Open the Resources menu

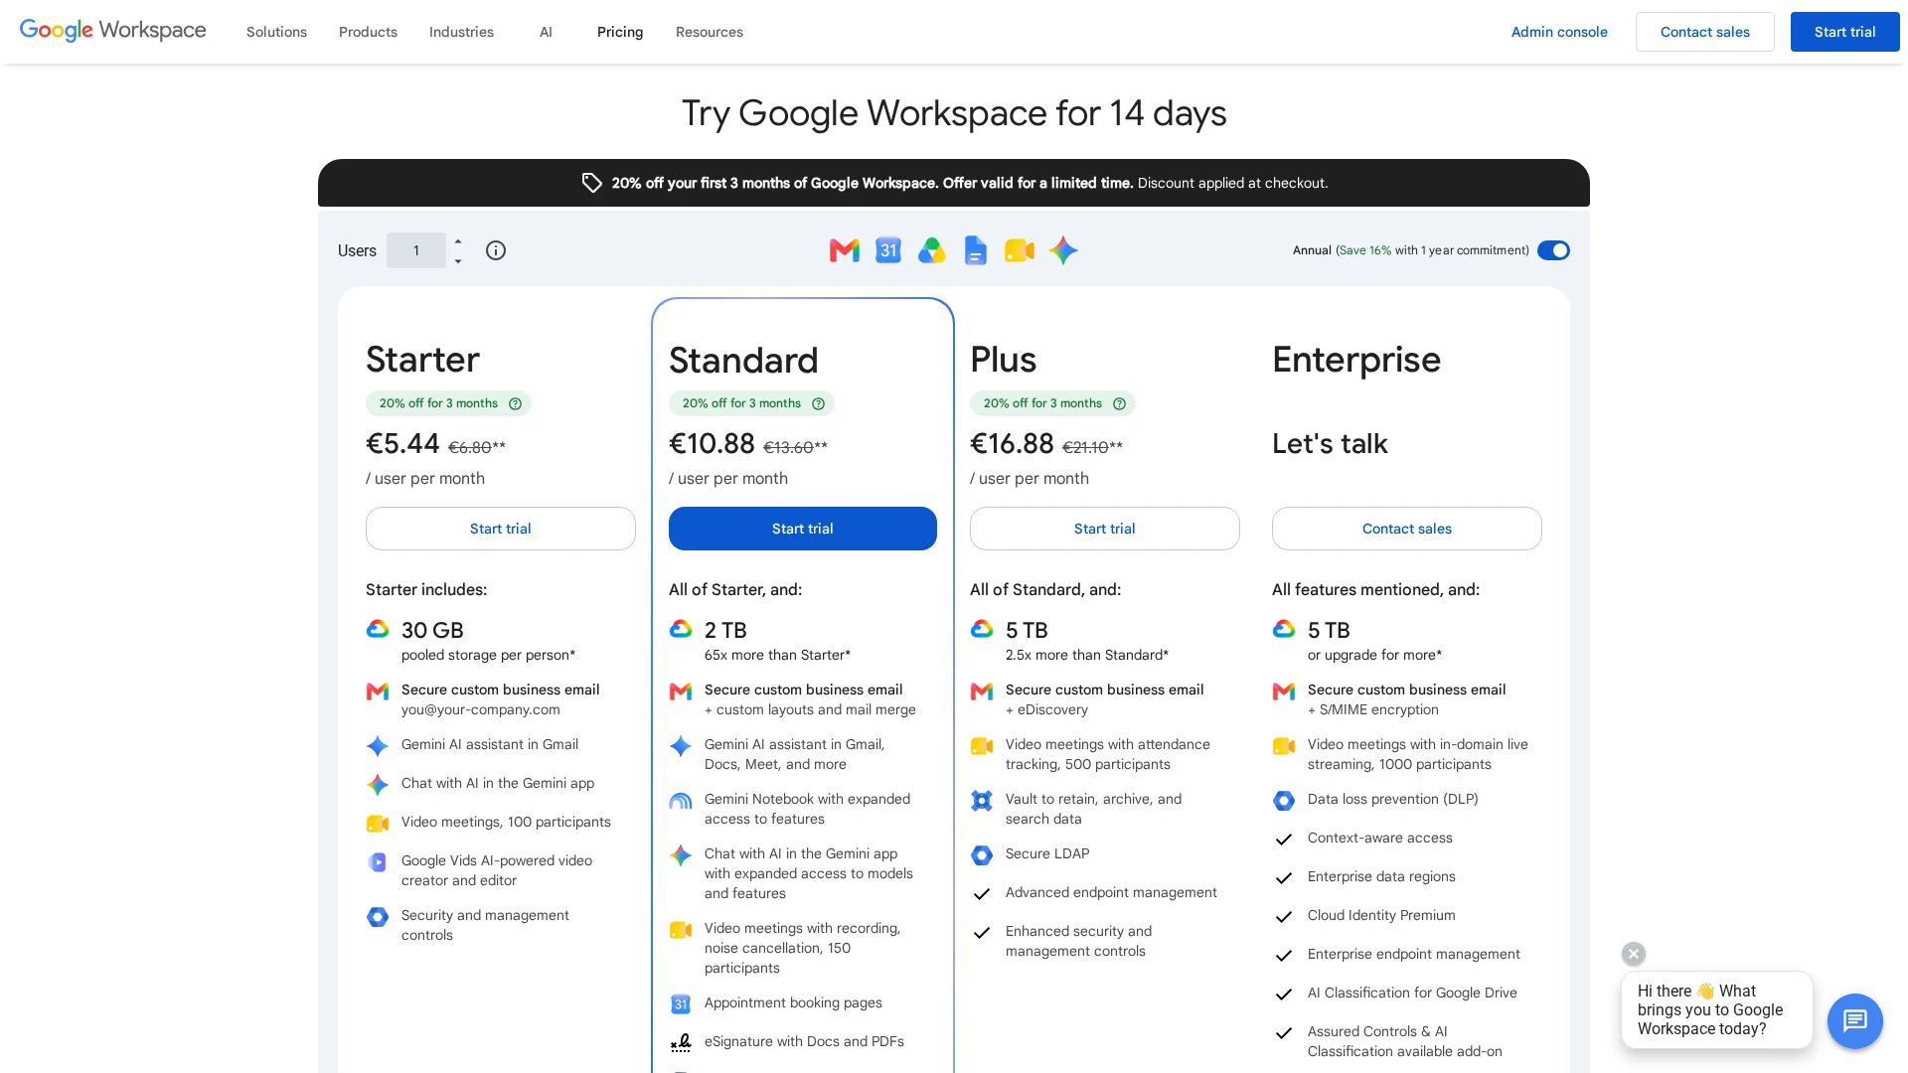click(x=710, y=32)
